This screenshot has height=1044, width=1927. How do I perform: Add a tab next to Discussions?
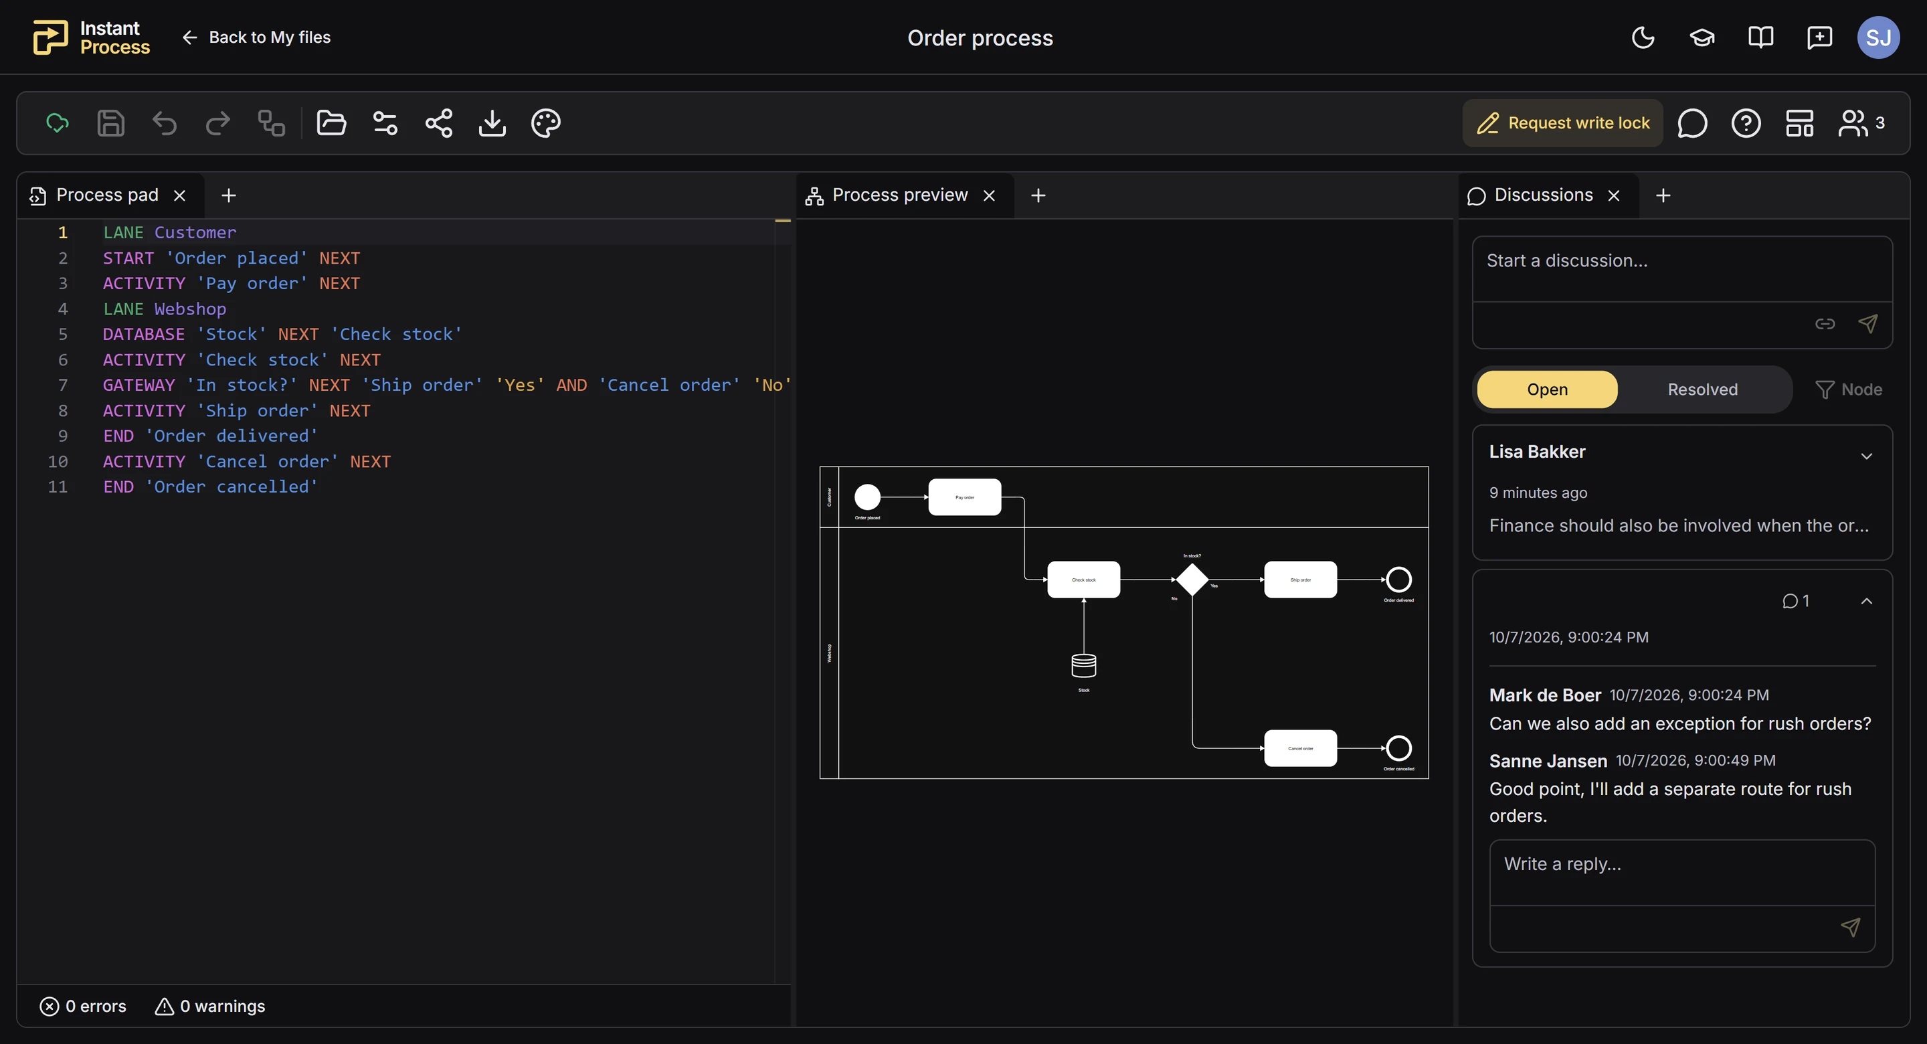[x=1663, y=195]
